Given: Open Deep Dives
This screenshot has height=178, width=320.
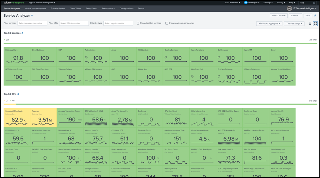Looking at the screenshot, I should click(91, 8).
